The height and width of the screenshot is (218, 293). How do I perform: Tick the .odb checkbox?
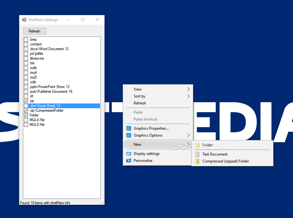pyautogui.click(x=26, y=82)
